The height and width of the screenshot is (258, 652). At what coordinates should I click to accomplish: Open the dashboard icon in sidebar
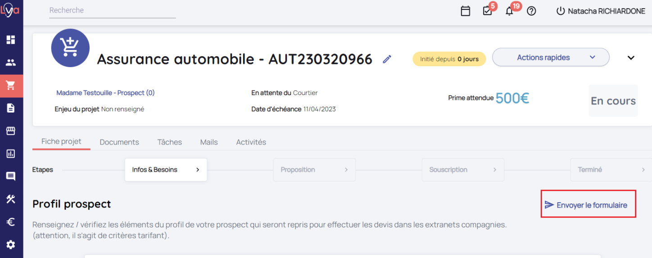11,40
